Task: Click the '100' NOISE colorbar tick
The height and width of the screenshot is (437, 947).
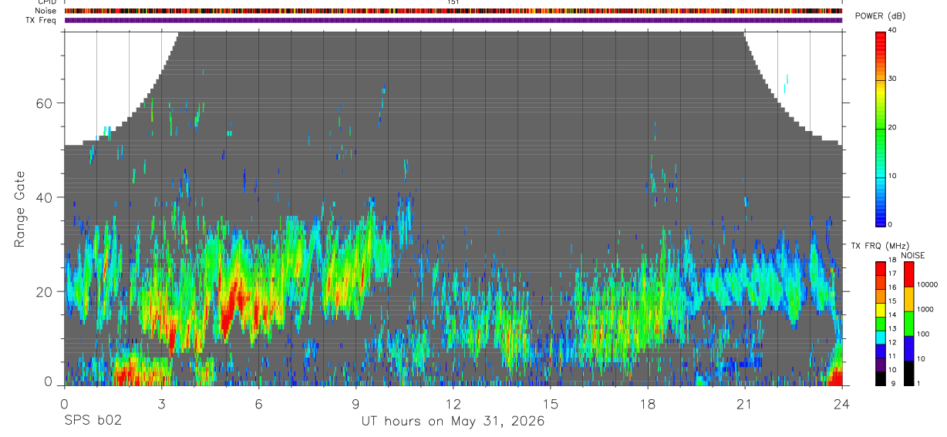Action: click(922, 334)
